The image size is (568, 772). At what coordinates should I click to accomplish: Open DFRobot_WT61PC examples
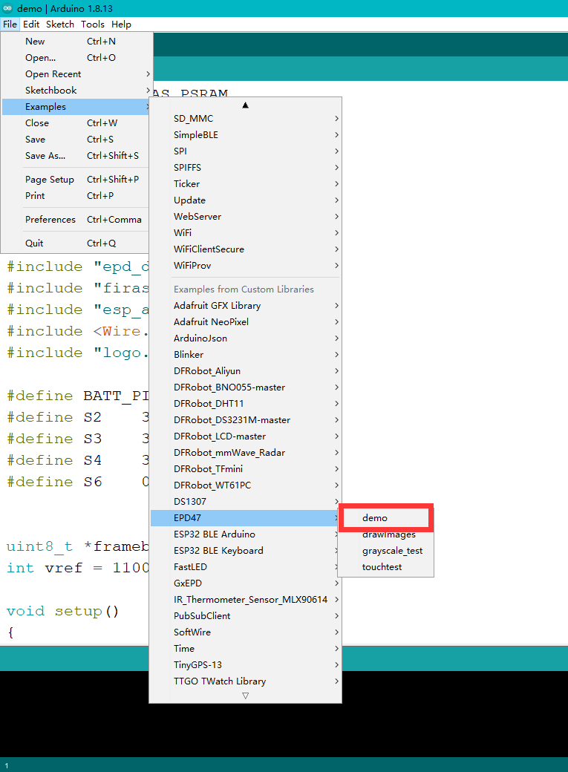point(245,485)
